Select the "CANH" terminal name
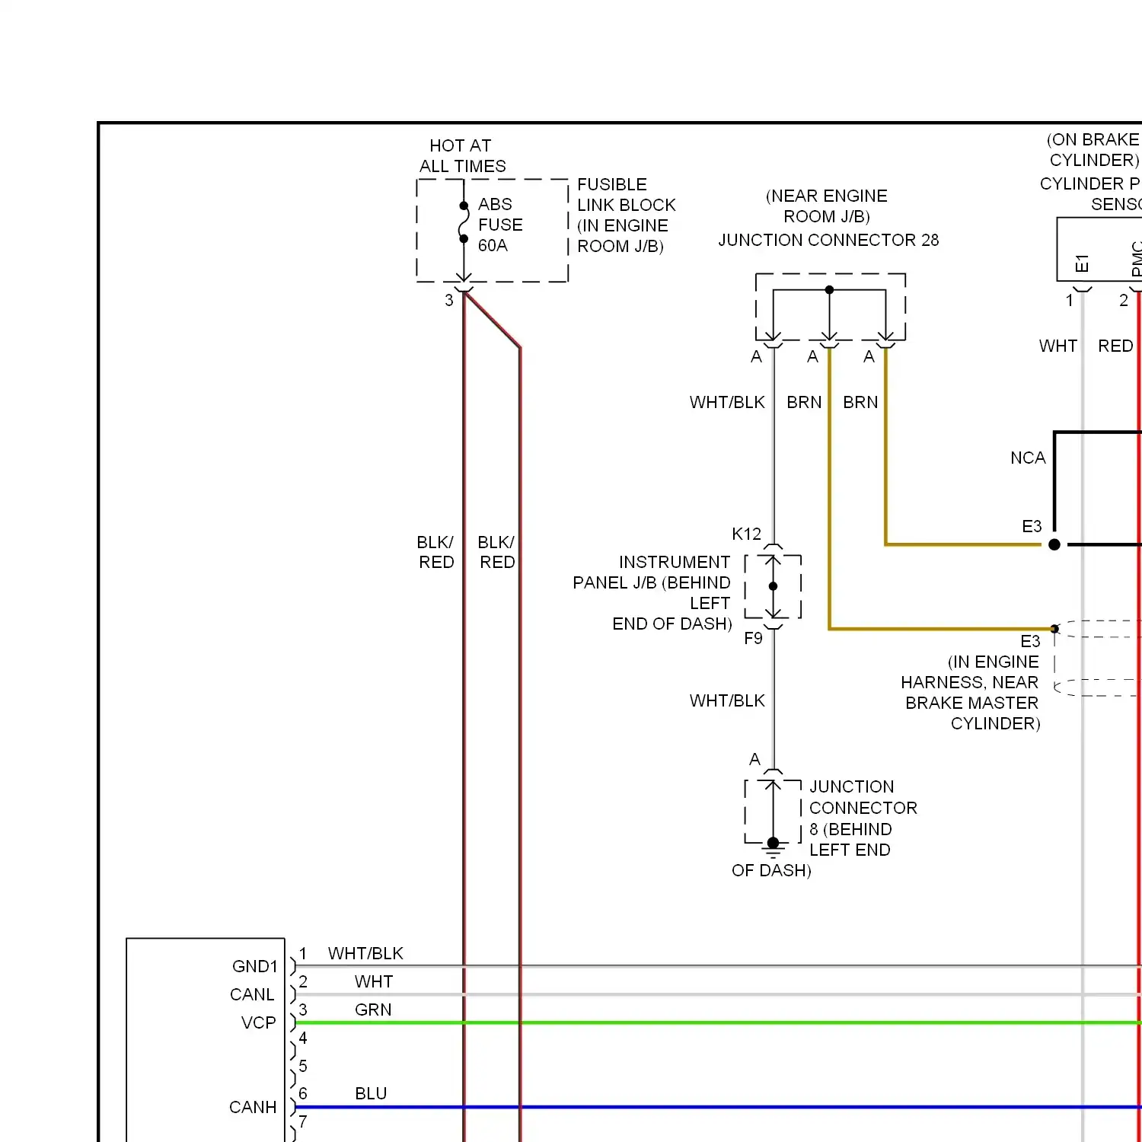1142x1142 pixels. [x=253, y=1108]
